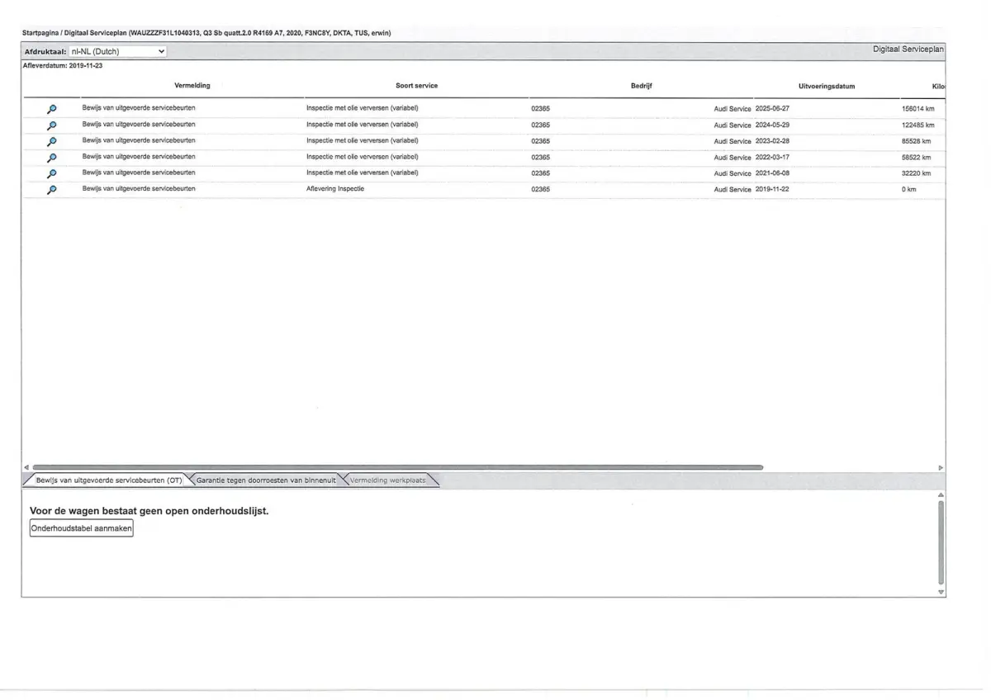Screen dimensions: 991x700
Task: Select the 156014 km mileage cell
Action: click(918, 109)
